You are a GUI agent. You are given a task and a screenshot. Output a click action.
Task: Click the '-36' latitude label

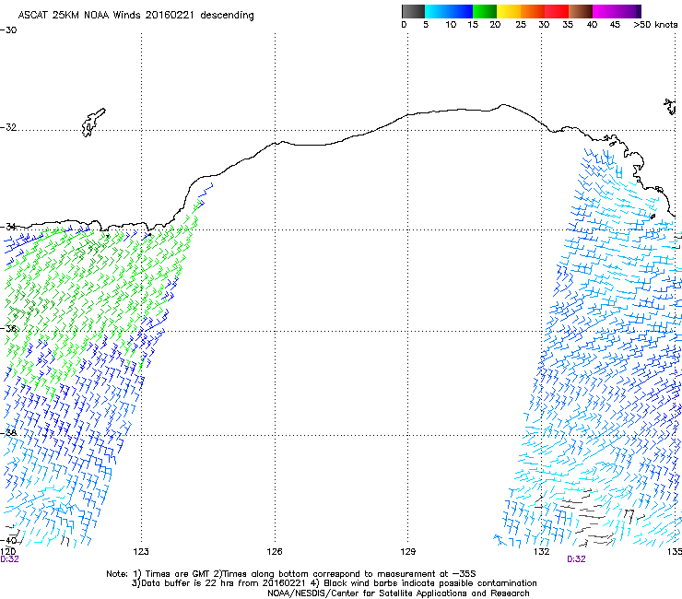point(8,328)
